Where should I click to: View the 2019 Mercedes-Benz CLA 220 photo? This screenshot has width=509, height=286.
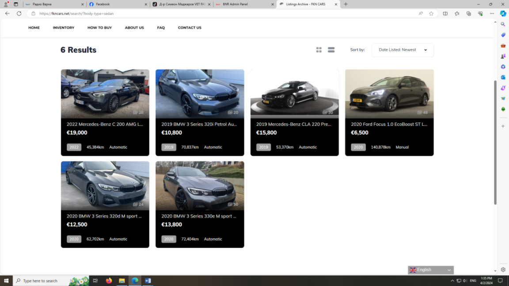pos(294,93)
